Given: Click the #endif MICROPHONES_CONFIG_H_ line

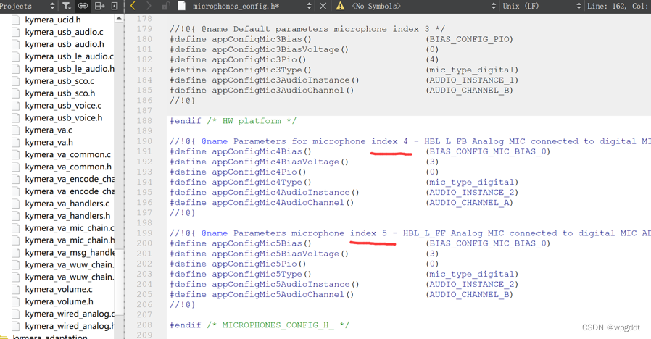Looking at the screenshot, I should (x=260, y=325).
